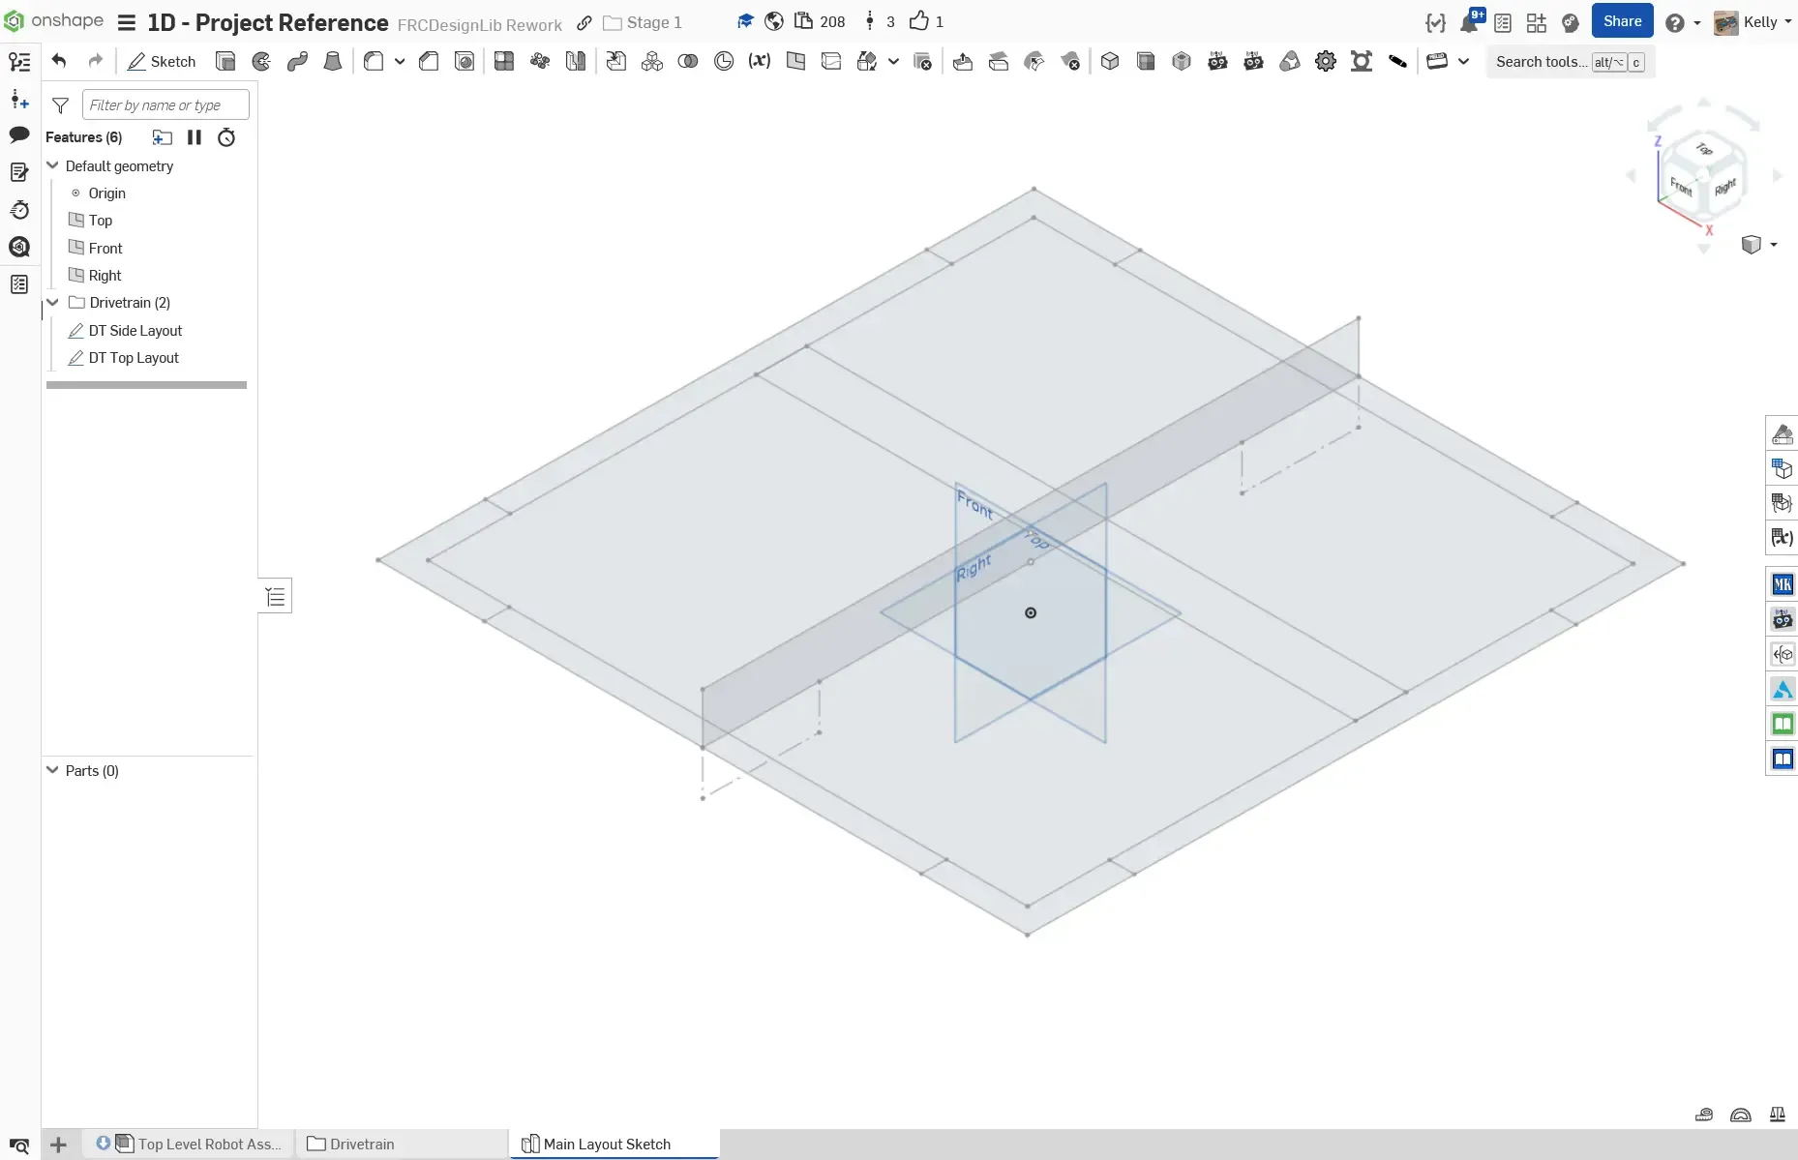Activate the Sweep tool
Screen dimensions: 1798x1160
pos(297,62)
